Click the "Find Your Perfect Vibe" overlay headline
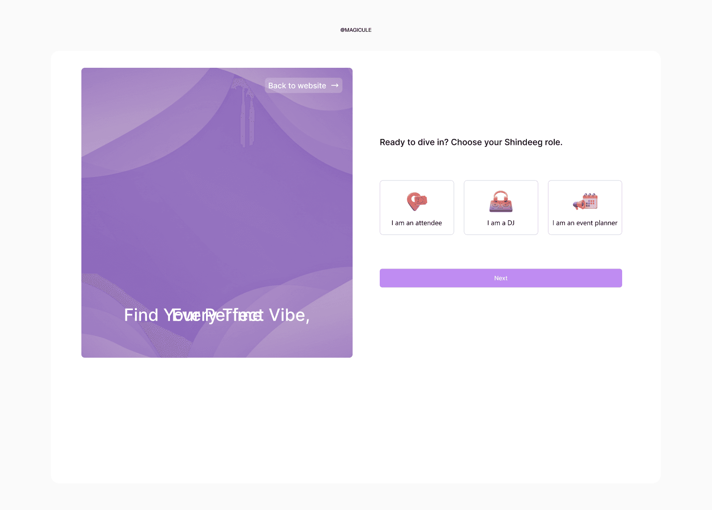This screenshot has width=712, height=510. coord(217,315)
